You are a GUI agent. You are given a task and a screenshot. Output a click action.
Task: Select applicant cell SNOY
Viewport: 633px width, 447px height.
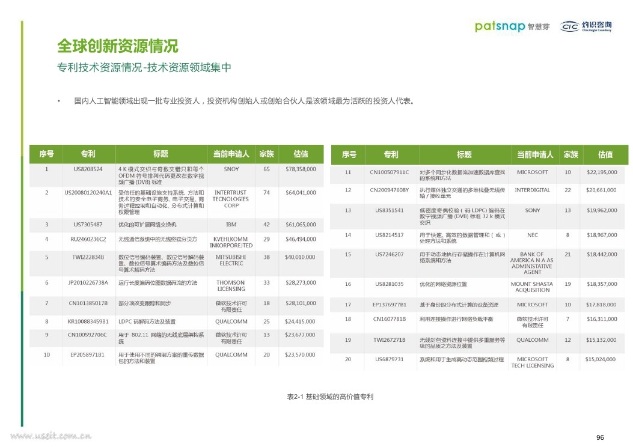[x=231, y=169]
